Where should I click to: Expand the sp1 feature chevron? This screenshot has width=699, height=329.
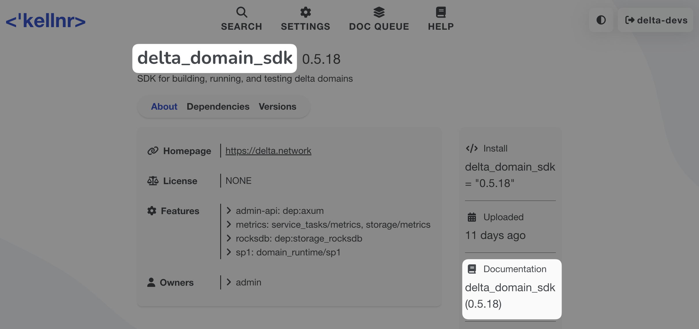pos(229,252)
